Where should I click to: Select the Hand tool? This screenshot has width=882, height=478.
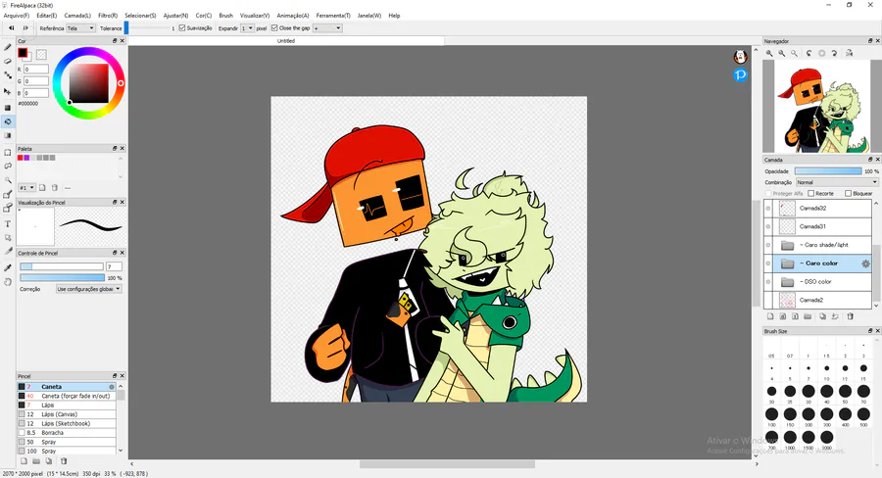coord(8,282)
